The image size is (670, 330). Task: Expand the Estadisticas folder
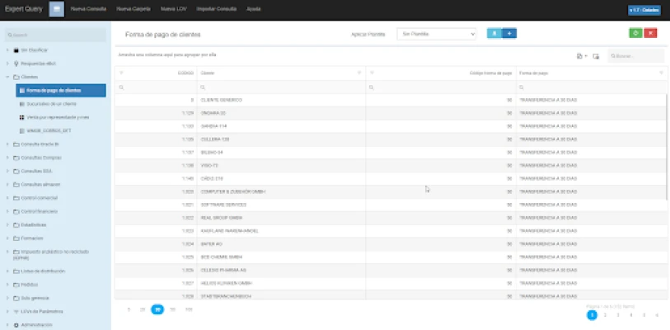[x=7, y=224]
